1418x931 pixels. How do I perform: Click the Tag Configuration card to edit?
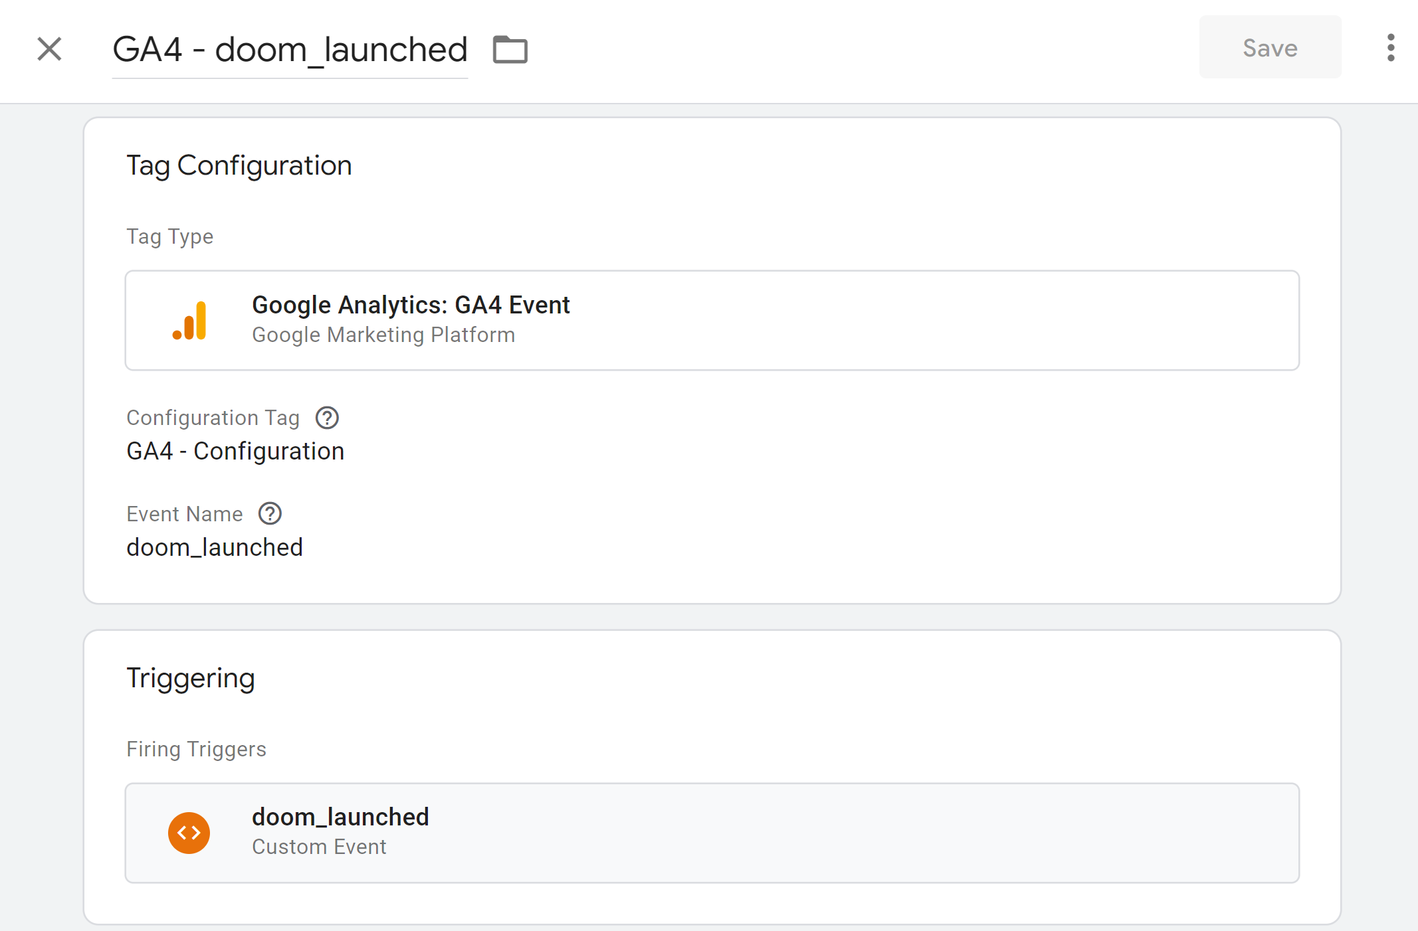pyautogui.click(x=711, y=359)
